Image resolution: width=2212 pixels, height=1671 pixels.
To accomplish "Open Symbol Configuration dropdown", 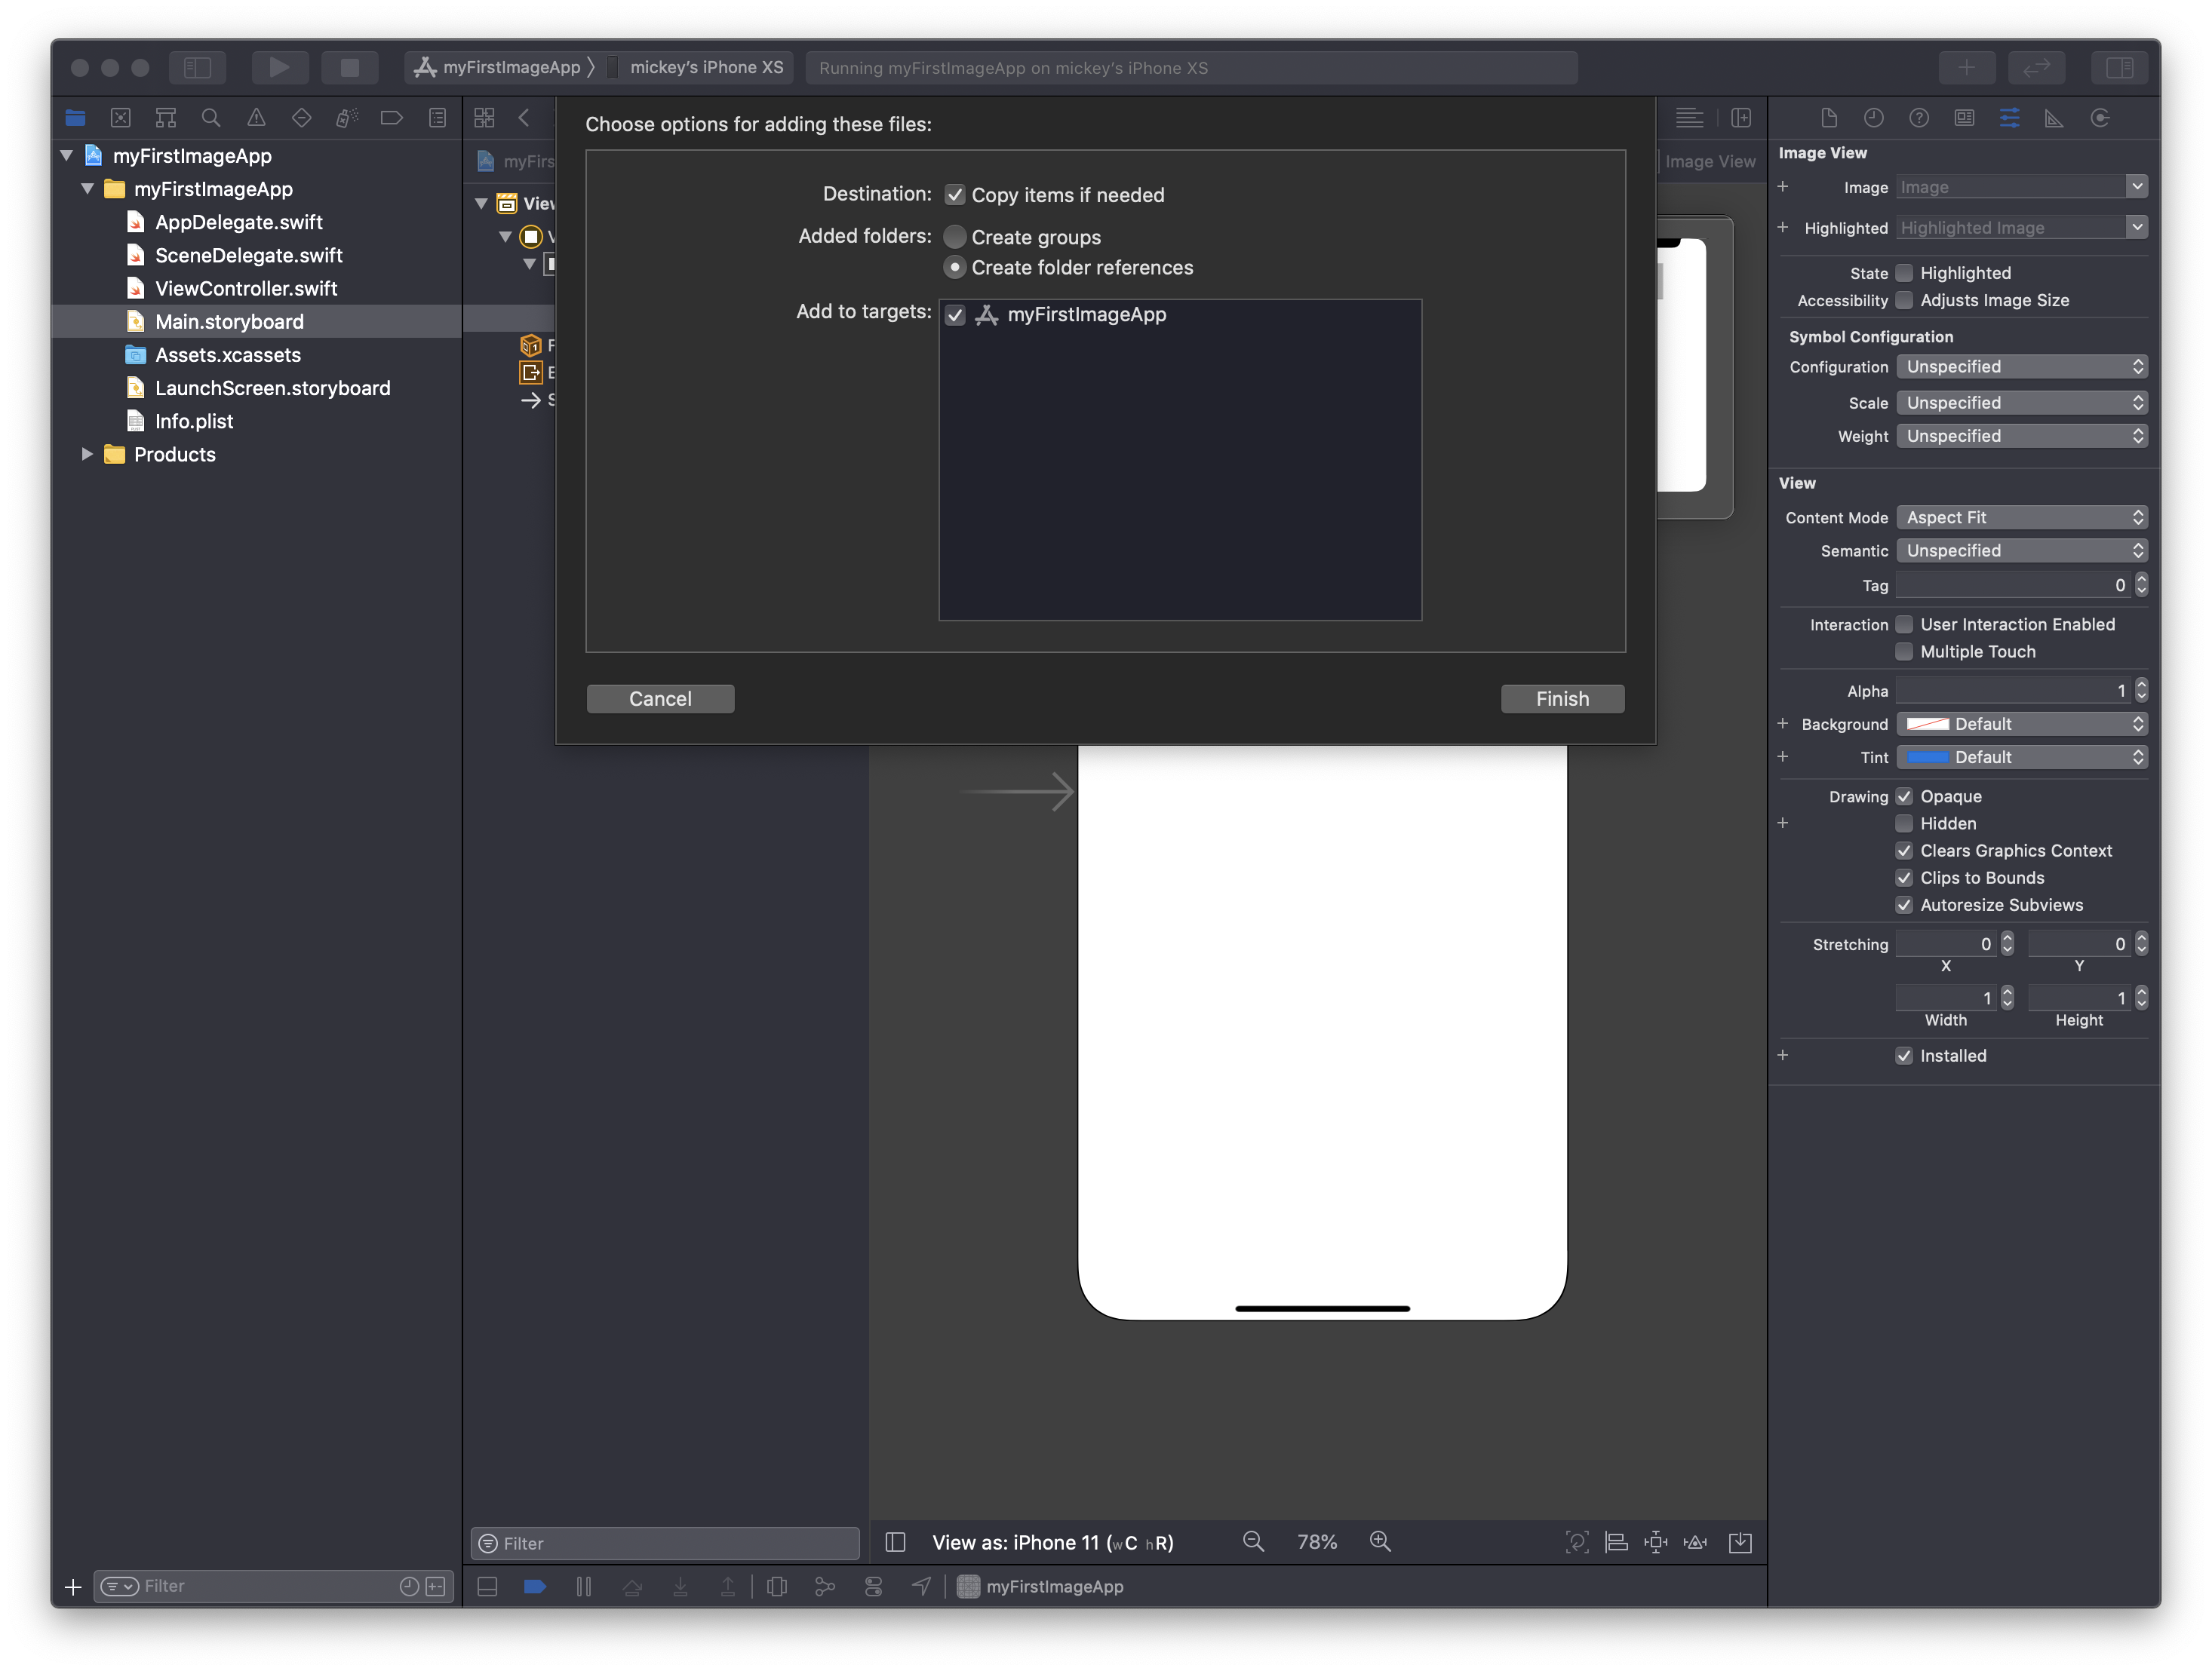I will point(2022,366).
